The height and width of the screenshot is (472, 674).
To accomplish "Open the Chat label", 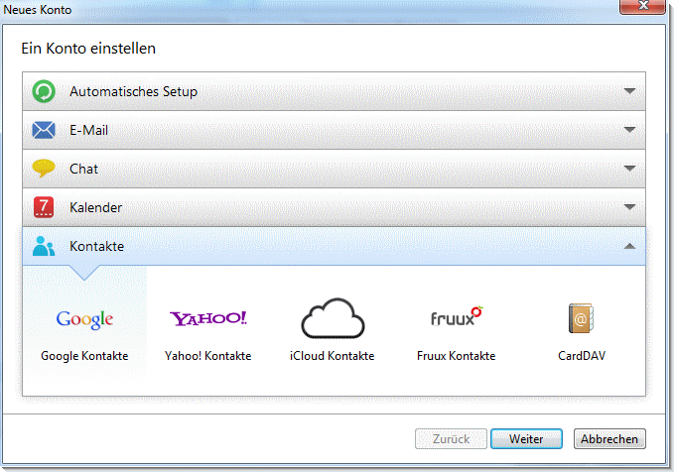I will pos(83,169).
